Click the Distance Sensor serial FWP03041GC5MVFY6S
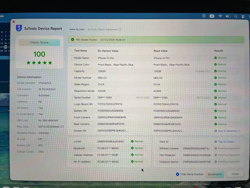Image resolution: width=250 pixels, height=188 pixels. coord(197,162)
